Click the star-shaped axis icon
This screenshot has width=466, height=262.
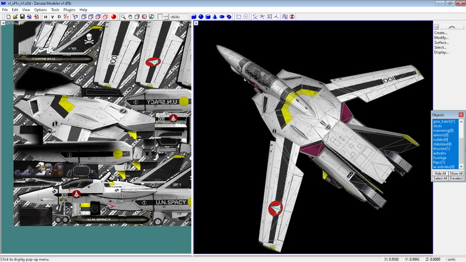tap(262, 17)
